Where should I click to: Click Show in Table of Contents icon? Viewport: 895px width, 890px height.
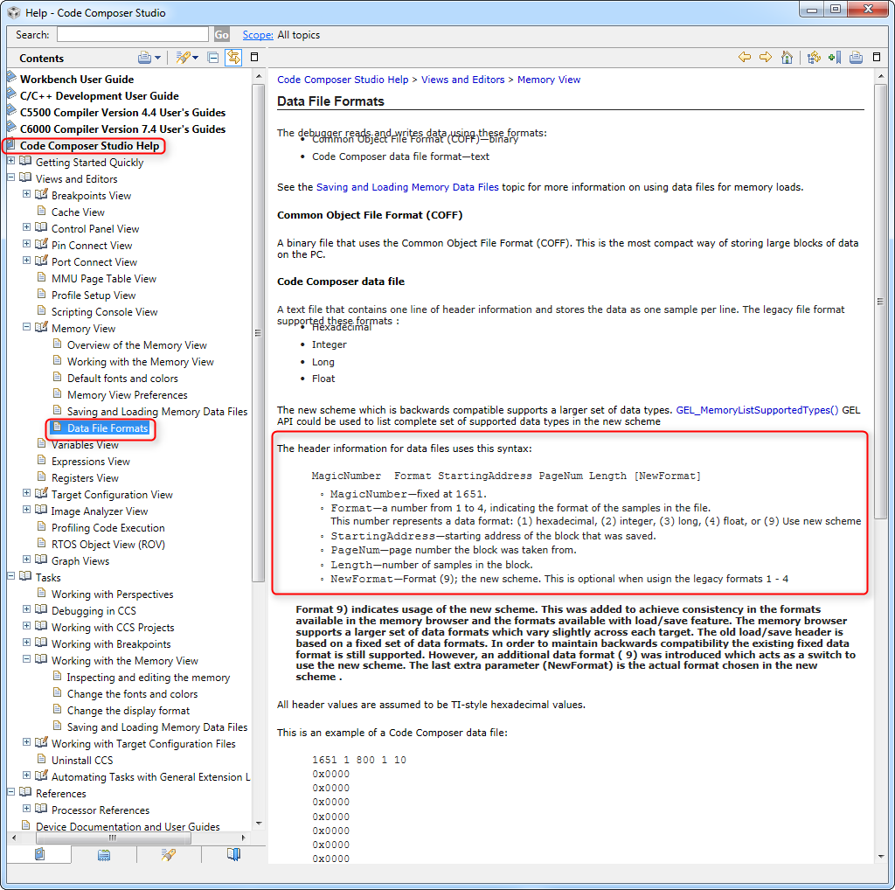coord(814,57)
